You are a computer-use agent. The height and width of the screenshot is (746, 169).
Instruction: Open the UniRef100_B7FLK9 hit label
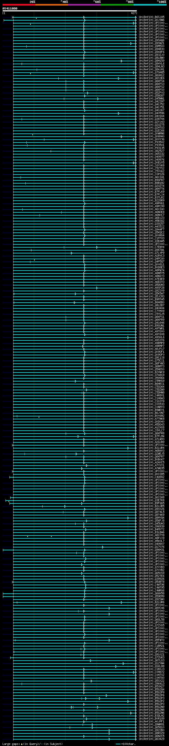[x=151, y=192]
